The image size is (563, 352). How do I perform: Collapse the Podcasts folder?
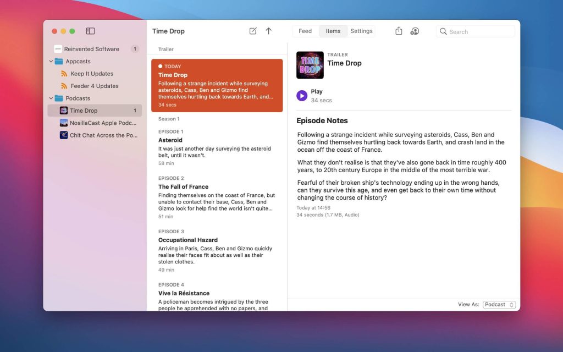(51, 98)
